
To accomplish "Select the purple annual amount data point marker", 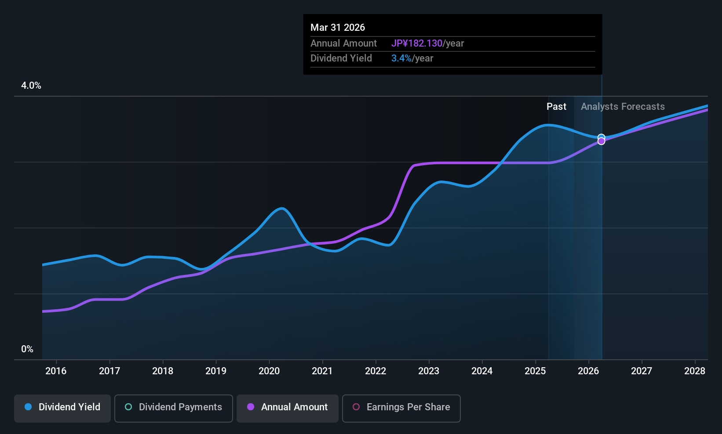I will coord(601,141).
